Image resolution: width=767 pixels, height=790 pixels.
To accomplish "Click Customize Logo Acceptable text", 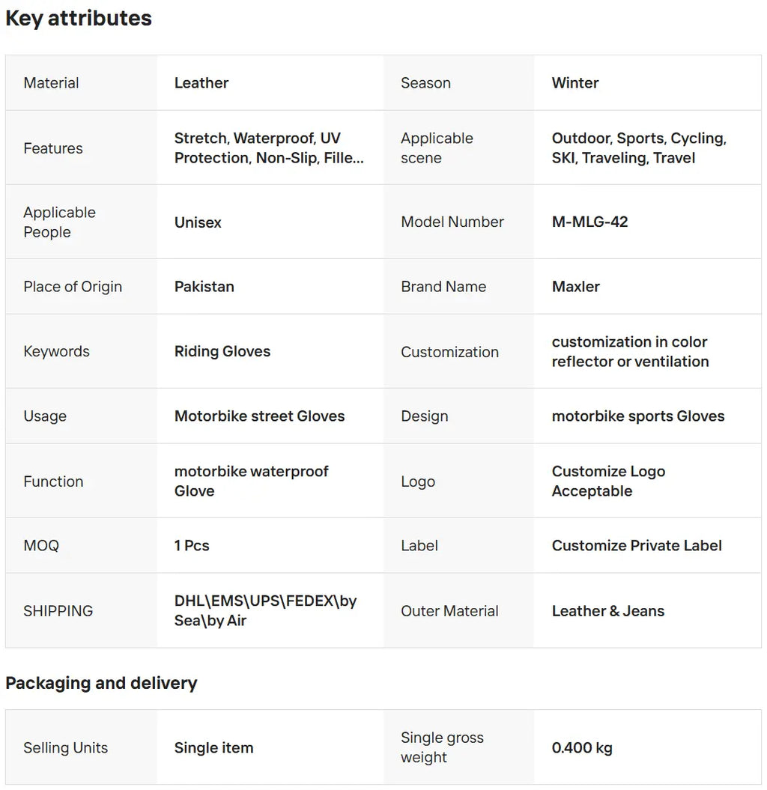I will point(608,481).
